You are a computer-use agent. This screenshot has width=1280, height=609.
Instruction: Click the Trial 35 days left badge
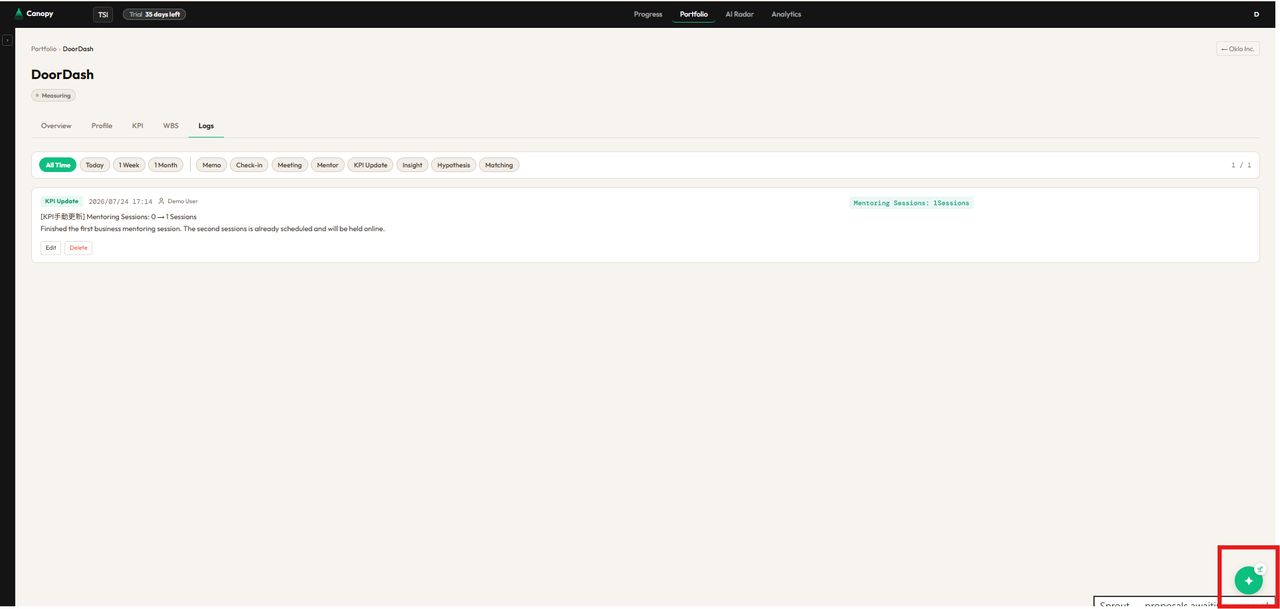(x=154, y=15)
